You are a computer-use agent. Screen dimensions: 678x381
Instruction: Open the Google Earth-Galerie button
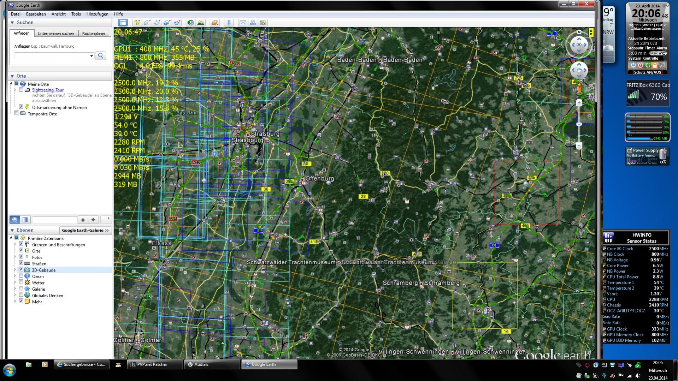coord(86,230)
